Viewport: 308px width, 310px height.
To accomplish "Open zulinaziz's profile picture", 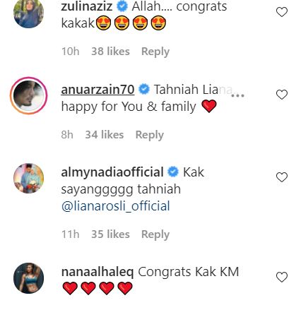I will pos(29,13).
